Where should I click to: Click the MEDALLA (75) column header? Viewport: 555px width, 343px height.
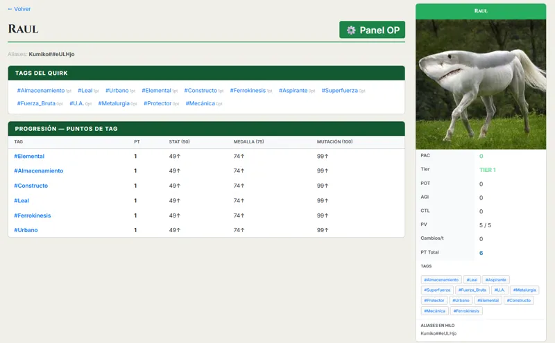248,141
